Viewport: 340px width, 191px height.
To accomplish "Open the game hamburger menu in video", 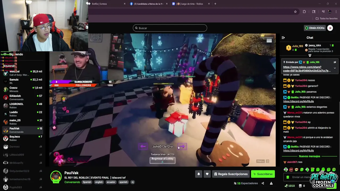I will click(x=269, y=41).
